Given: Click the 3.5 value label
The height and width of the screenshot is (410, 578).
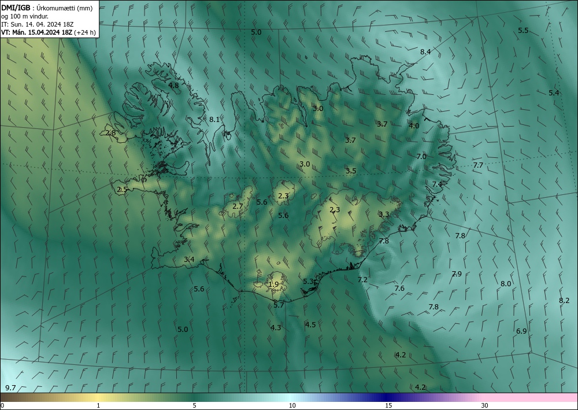Looking at the screenshot, I should [351, 171].
